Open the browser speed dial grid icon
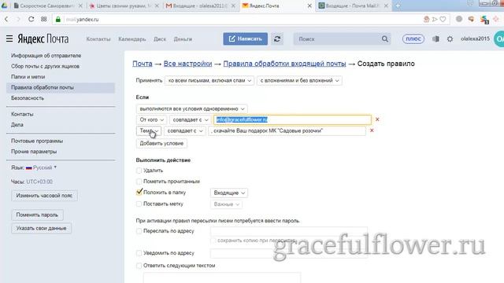Image resolution: width=504 pixels, height=283 pixels. pos(44,19)
